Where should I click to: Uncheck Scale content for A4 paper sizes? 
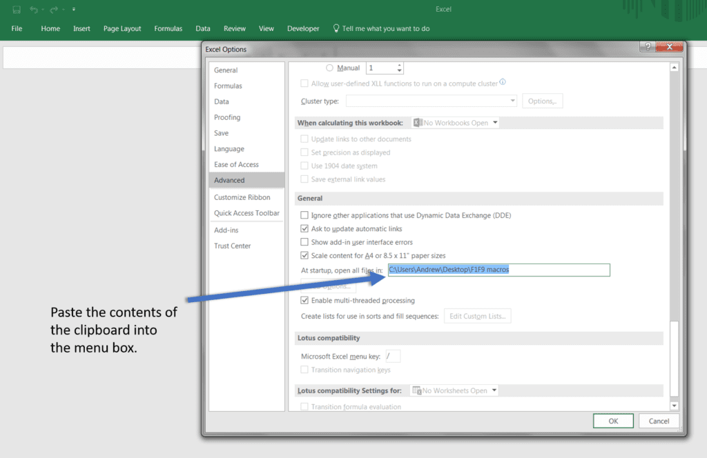tap(304, 255)
